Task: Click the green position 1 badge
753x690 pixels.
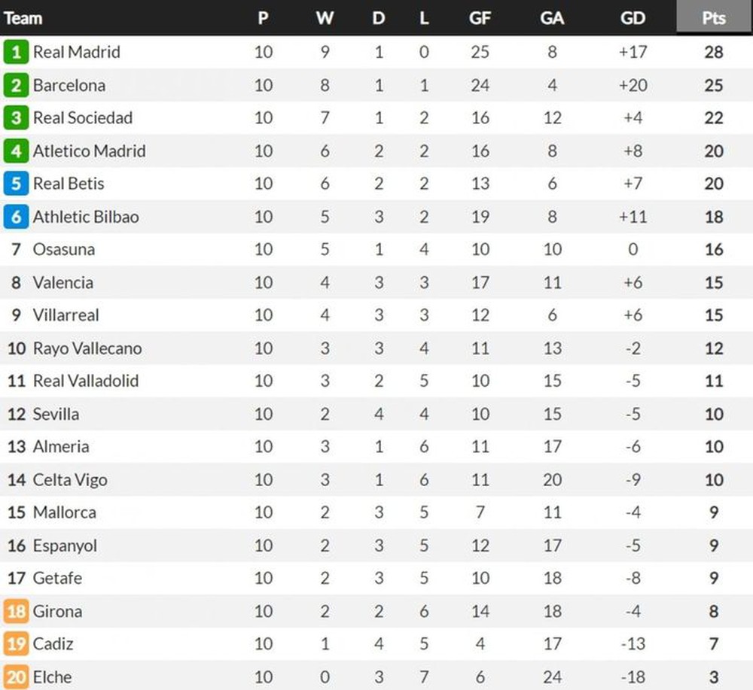Action: coord(16,52)
